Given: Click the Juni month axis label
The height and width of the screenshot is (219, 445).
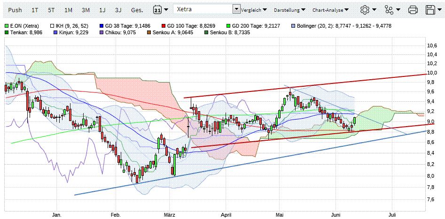Looking at the screenshot, I should pyautogui.click(x=336, y=215).
